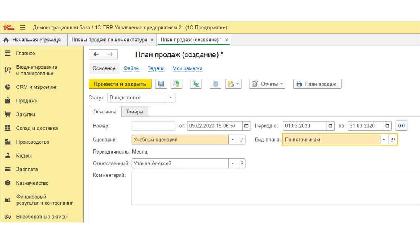Open calendar for period start date
This screenshot has height=235, width=420.
(x=330, y=126)
